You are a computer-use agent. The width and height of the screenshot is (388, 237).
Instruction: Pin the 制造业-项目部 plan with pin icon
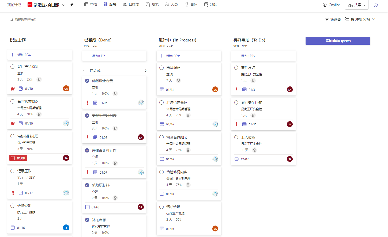coord(71,5)
